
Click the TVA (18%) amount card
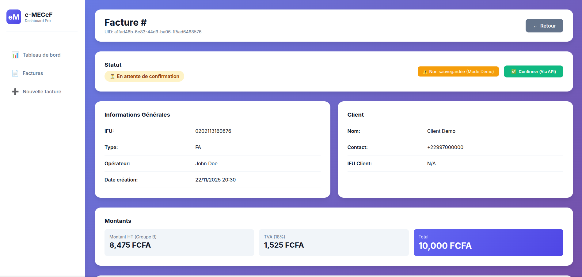pos(334,242)
